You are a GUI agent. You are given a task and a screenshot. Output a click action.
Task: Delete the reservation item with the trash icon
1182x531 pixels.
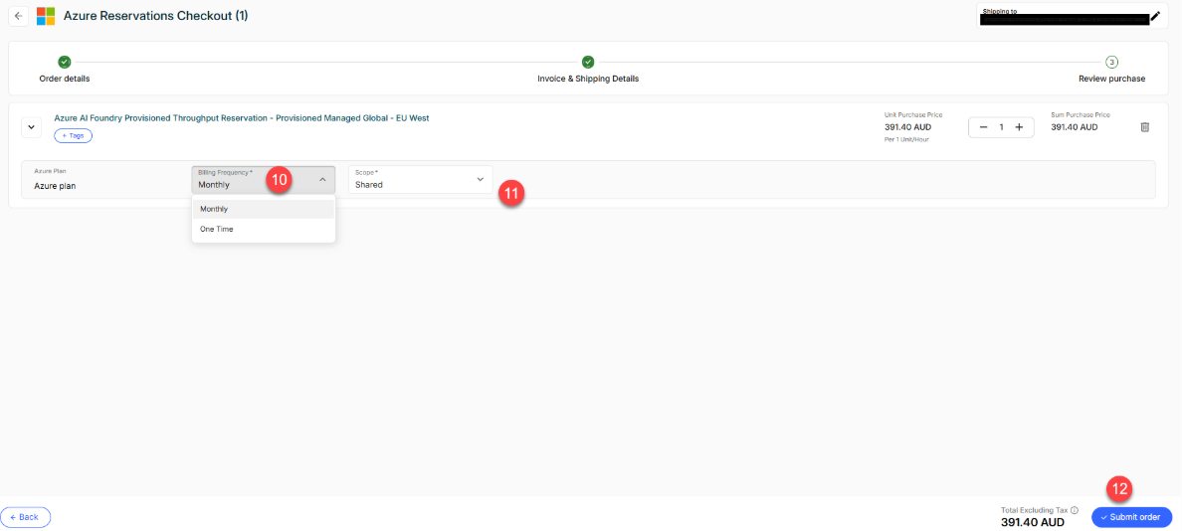click(1144, 127)
